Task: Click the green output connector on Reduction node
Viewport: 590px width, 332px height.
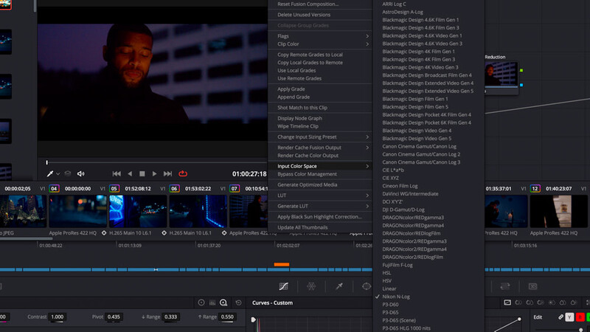Action: pyautogui.click(x=521, y=70)
